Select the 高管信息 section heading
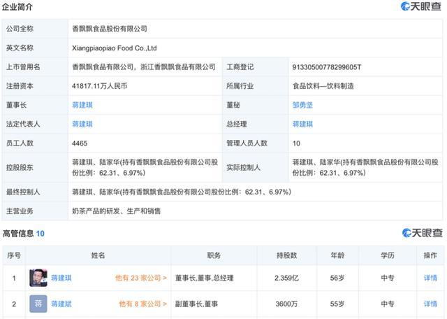Viewport: 447px width, 319px height. pyautogui.click(x=18, y=234)
